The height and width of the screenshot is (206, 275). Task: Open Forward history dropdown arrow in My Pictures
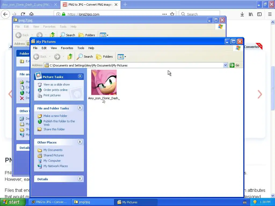pos(63,57)
